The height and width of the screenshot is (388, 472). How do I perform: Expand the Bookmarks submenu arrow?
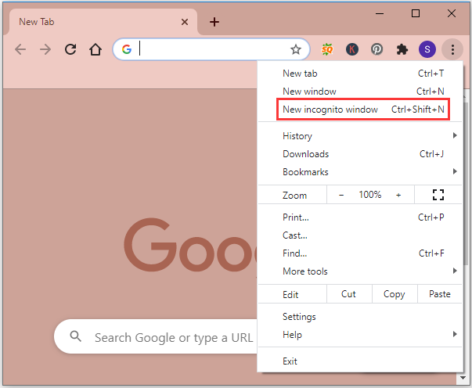455,171
